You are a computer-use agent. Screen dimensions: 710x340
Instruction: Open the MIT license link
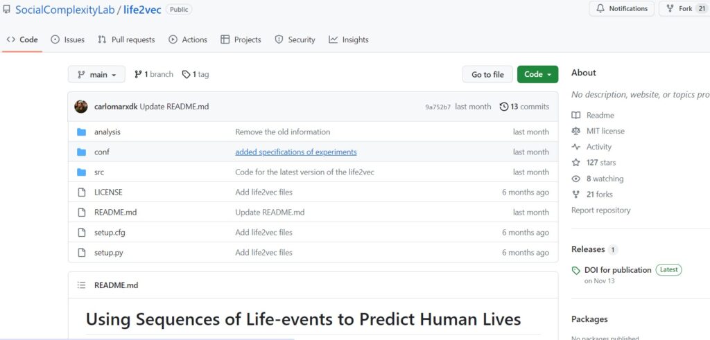605,131
